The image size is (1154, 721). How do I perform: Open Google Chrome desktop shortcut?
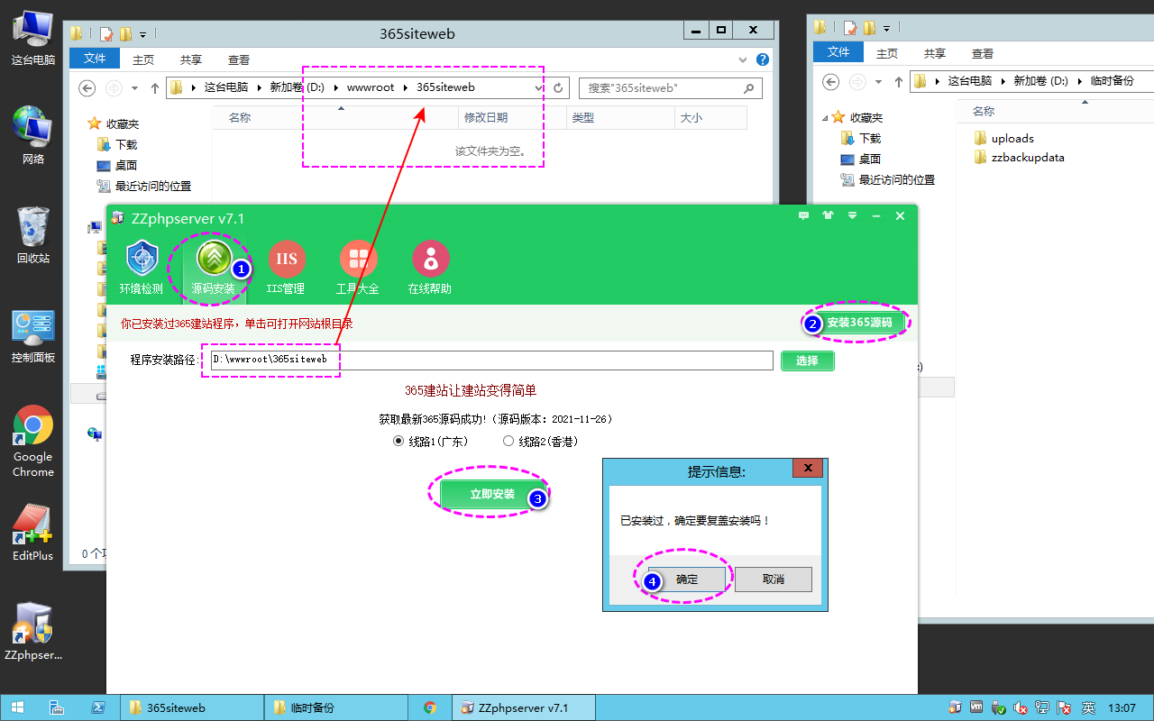pos(33,426)
